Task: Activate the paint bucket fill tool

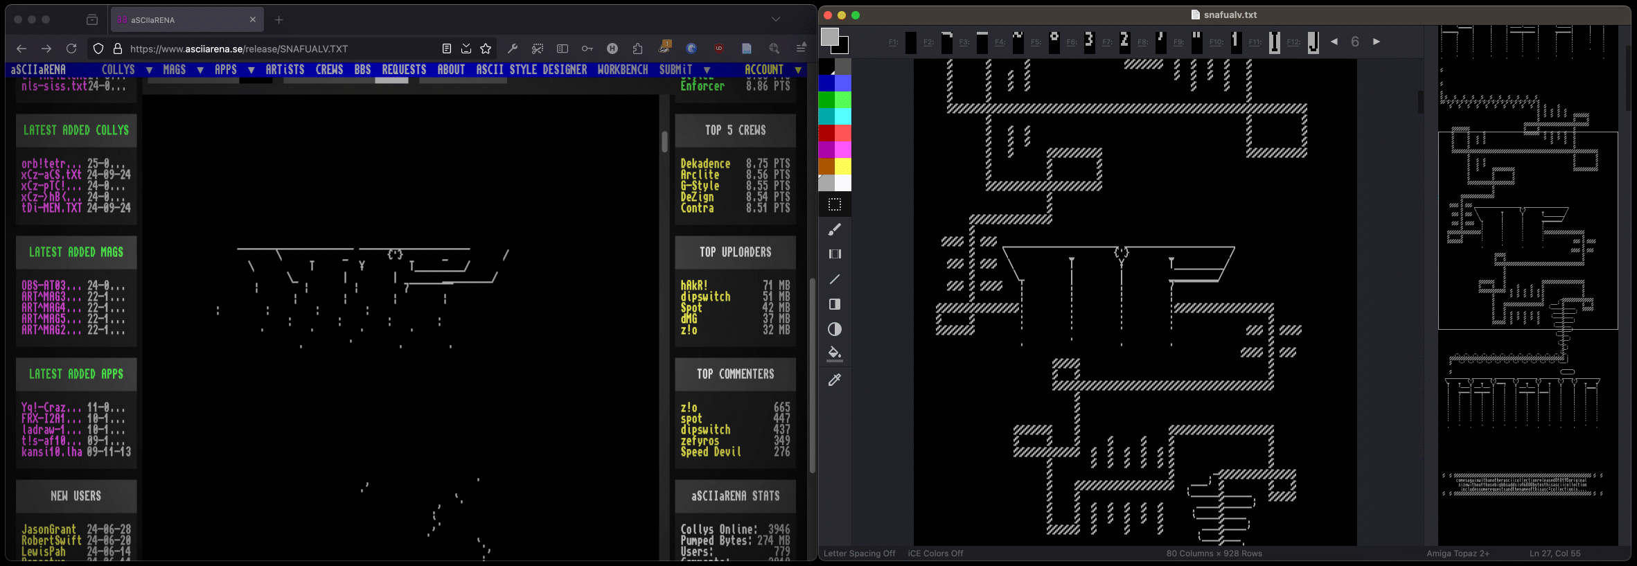Action: [835, 353]
